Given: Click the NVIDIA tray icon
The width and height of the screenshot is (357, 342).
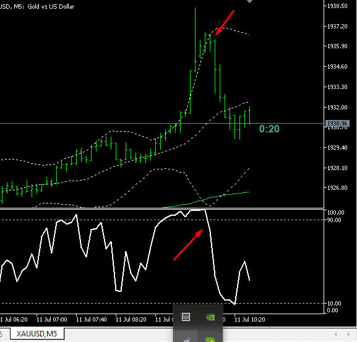Looking at the screenshot, I should click(210, 317).
